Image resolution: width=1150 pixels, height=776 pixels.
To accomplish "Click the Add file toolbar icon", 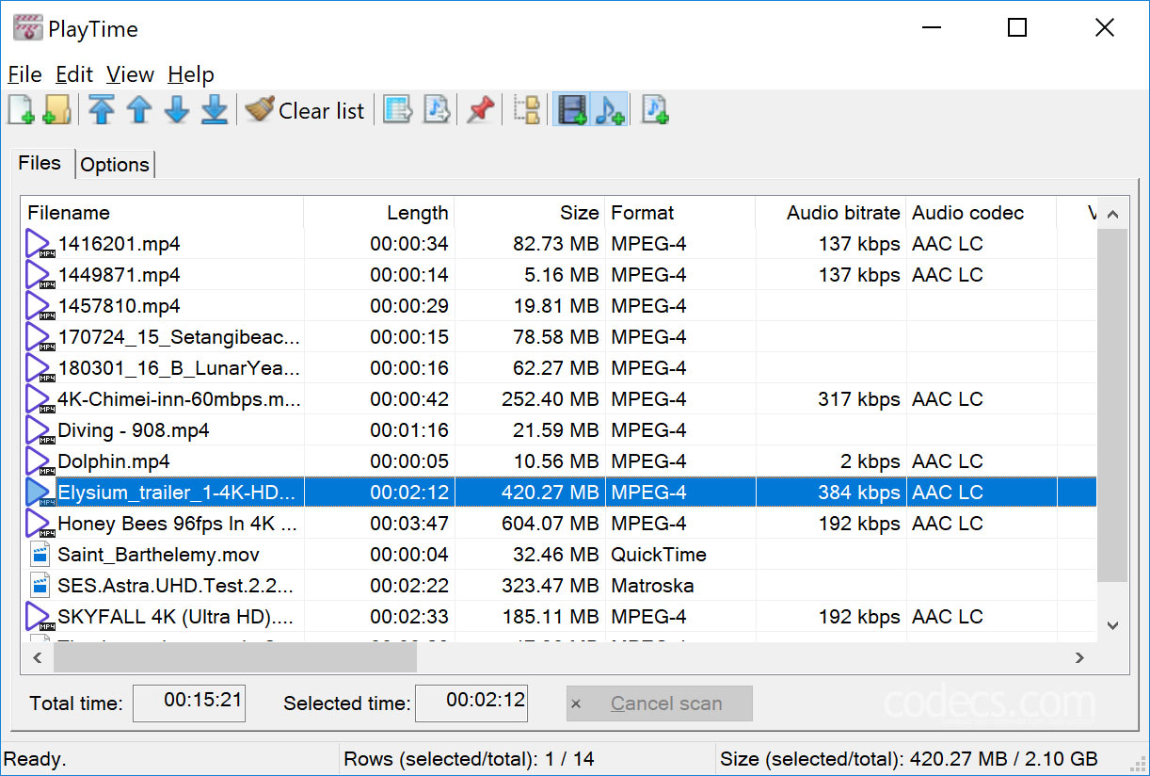I will (x=21, y=110).
